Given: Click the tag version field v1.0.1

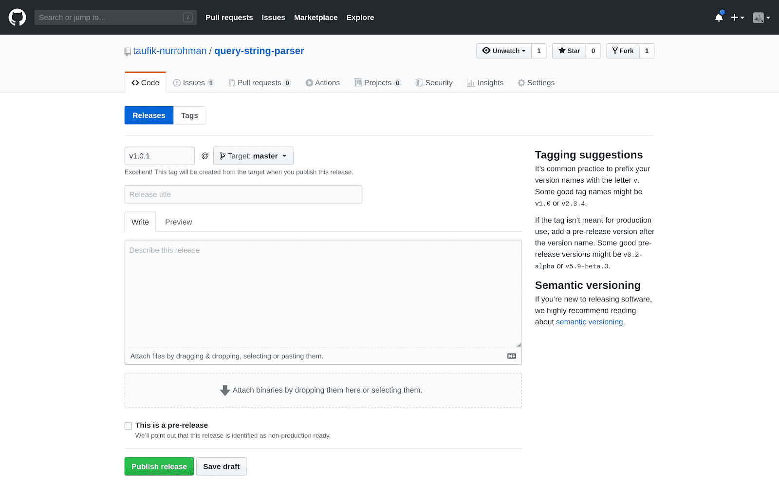Looking at the screenshot, I should (x=160, y=156).
